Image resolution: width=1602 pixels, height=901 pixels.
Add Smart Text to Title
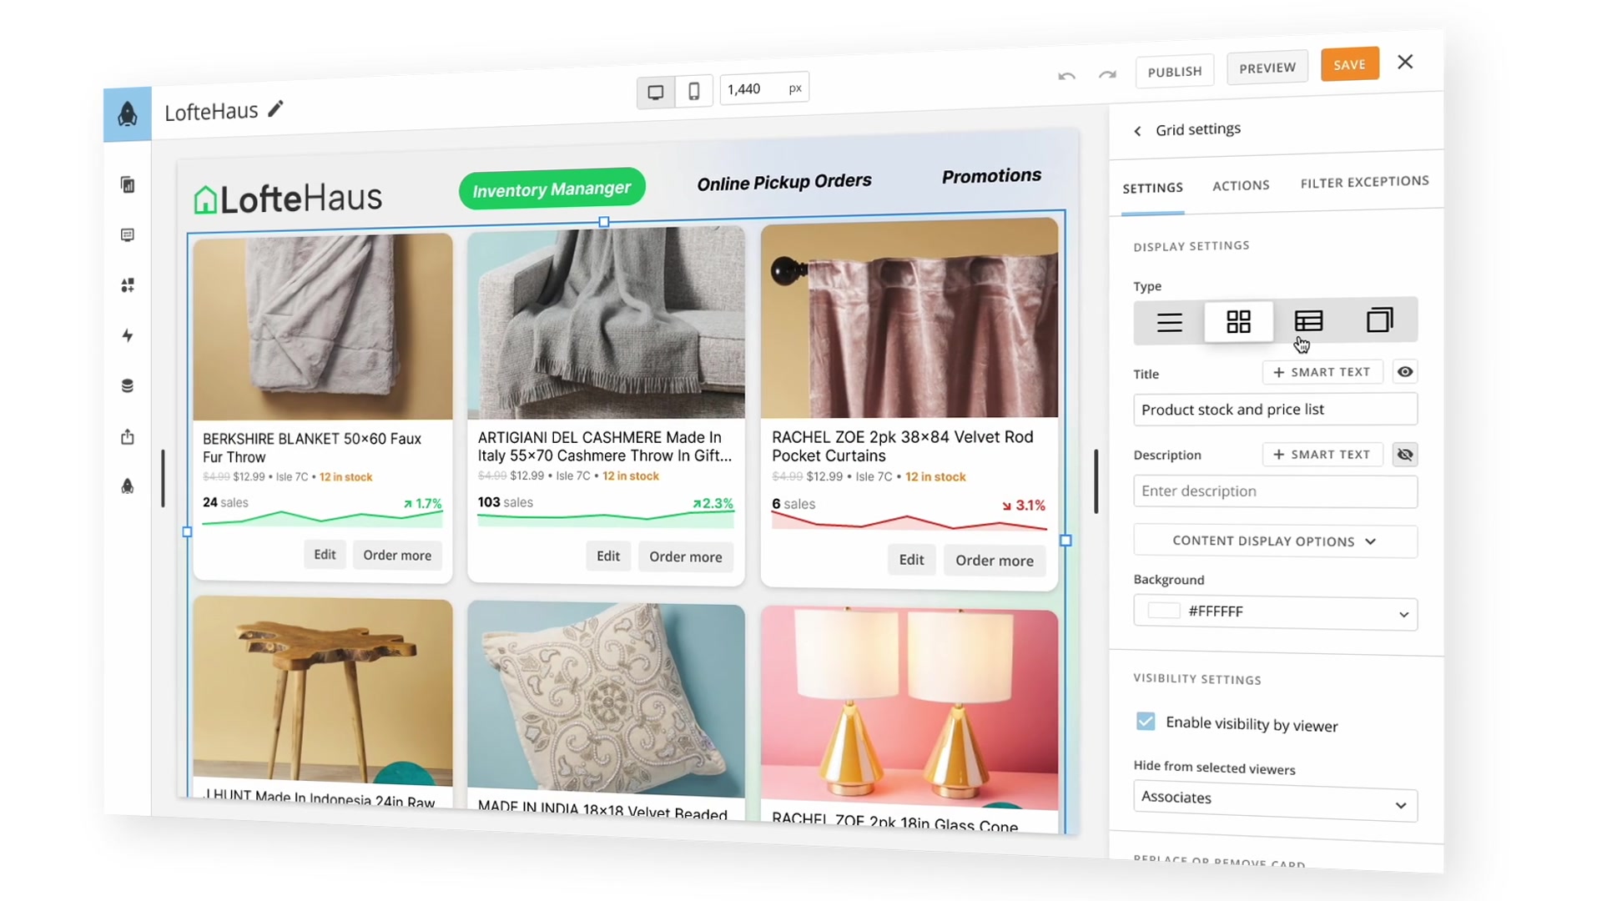pos(1322,372)
